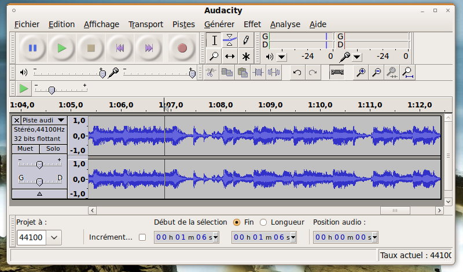Click the Cut scissors icon

(211, 72)
